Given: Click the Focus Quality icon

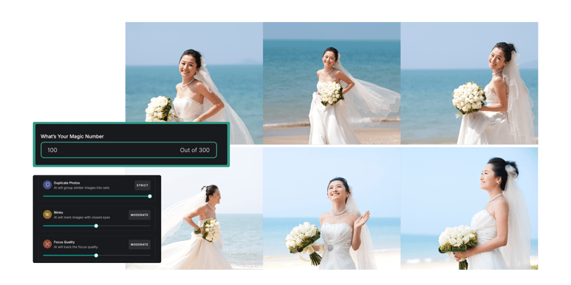Looking at the screenshot, I should click(x=48, y=244).
